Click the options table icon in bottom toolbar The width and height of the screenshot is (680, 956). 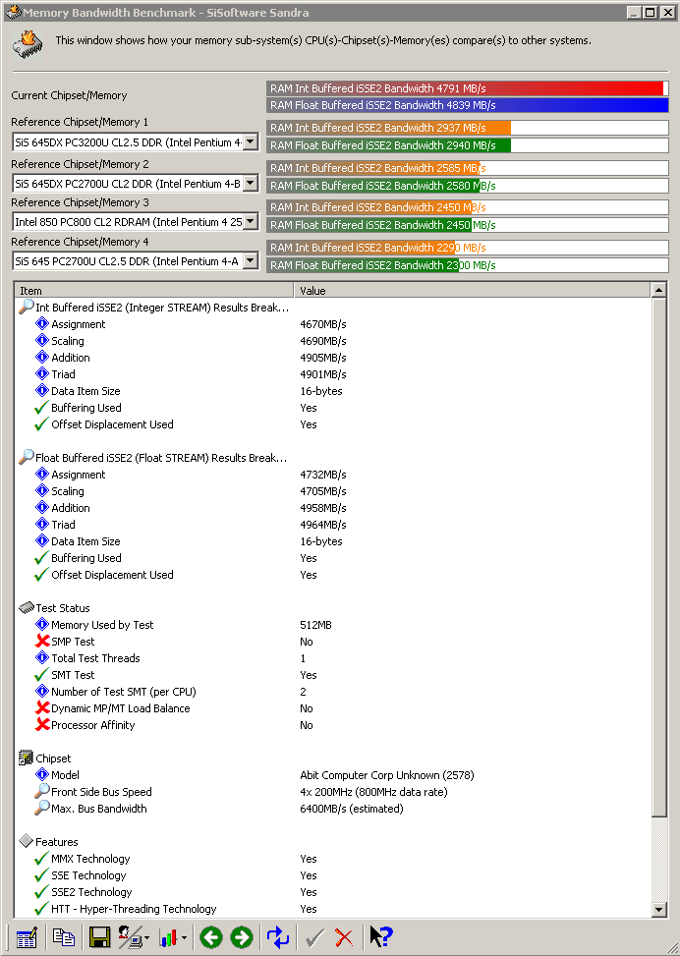(27, 937)
